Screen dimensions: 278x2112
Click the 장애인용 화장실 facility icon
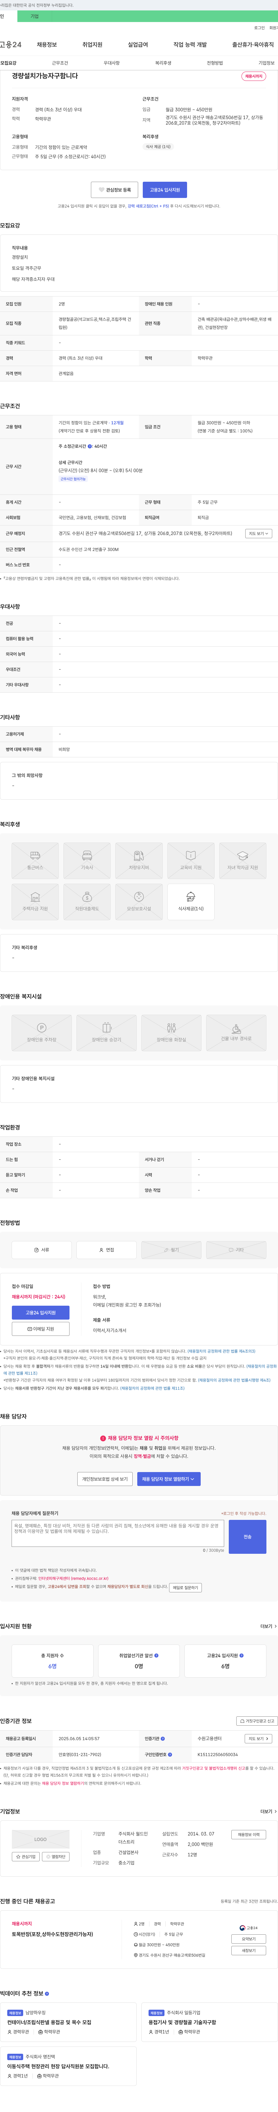171,1033
